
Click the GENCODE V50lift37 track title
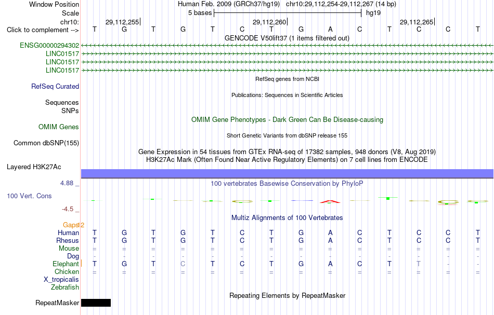[287, 38]
